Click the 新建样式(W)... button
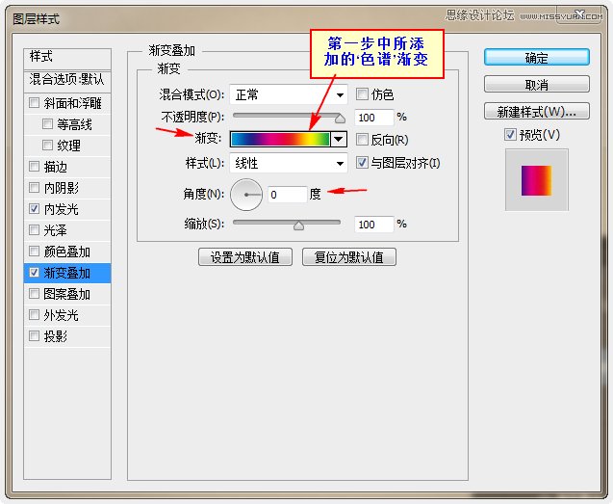 (537, 111)
